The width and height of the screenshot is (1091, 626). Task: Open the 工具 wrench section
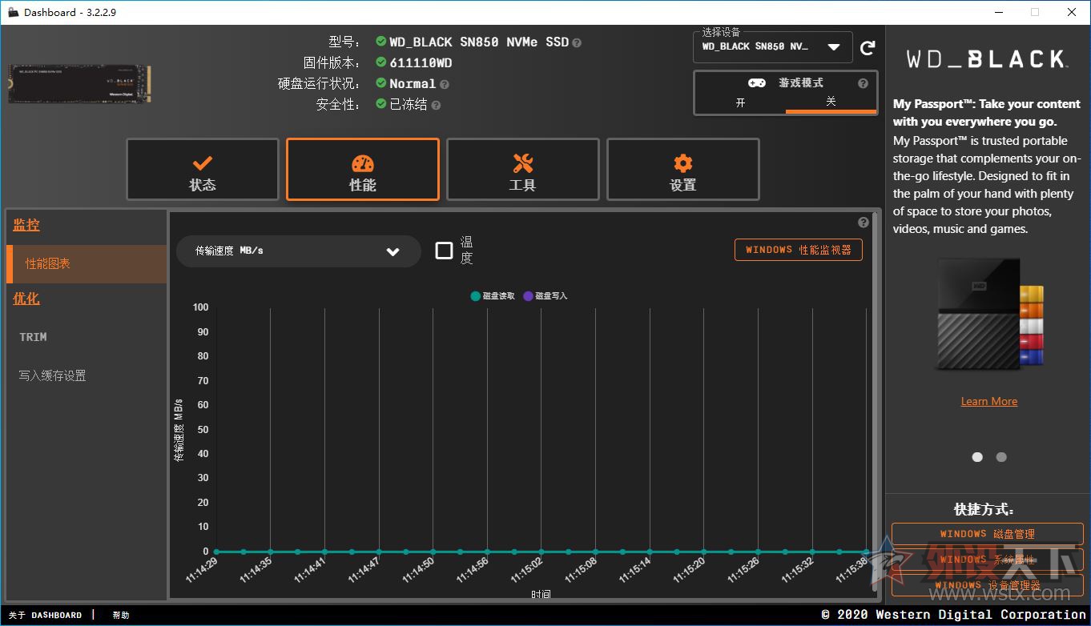(522, 169)
